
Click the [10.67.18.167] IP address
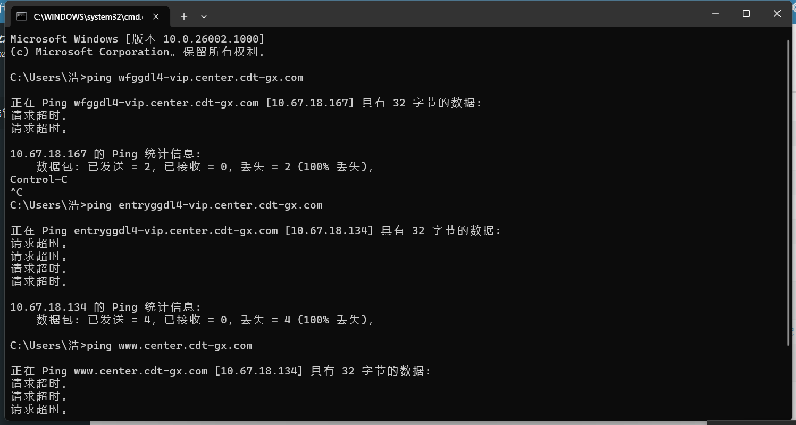309,103
